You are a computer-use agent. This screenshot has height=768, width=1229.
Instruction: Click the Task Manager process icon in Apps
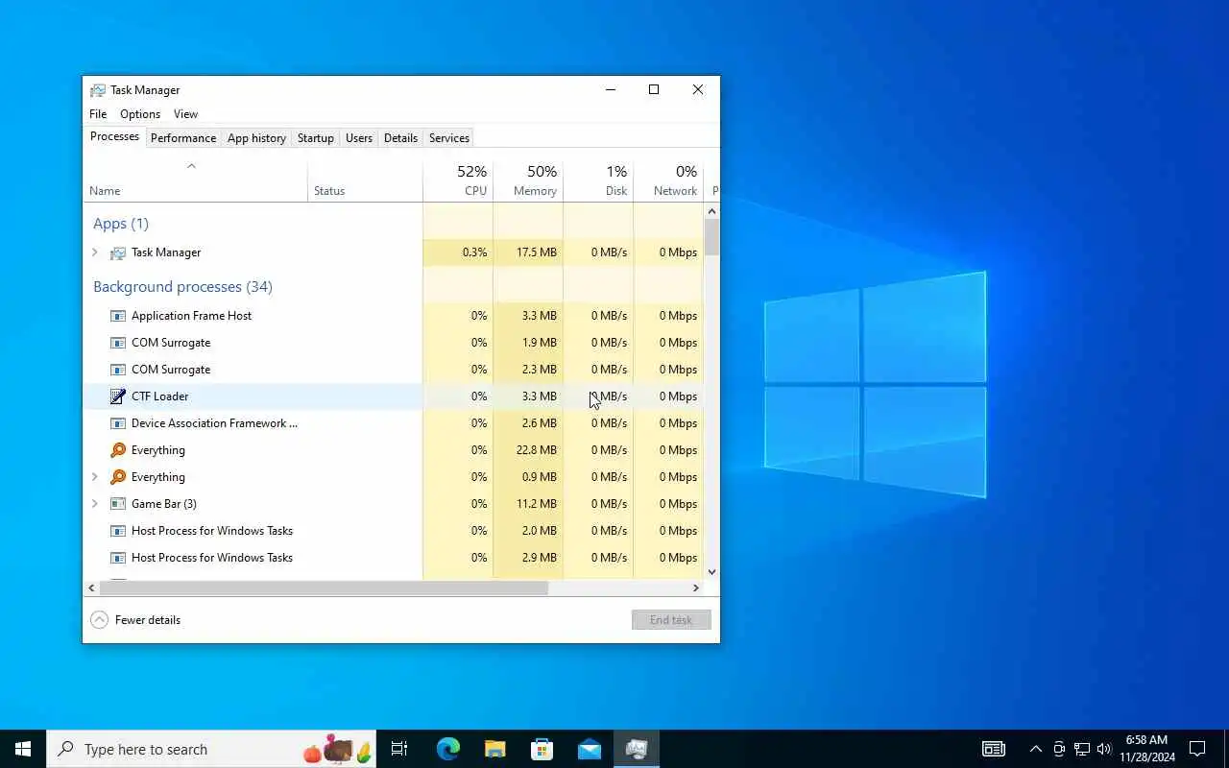pos(118,252)
